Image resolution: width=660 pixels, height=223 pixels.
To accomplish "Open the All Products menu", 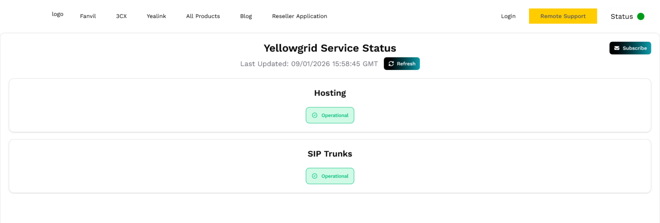I will point(203,16).
